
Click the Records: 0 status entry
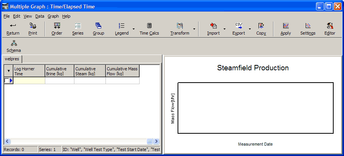coord(21,149)
